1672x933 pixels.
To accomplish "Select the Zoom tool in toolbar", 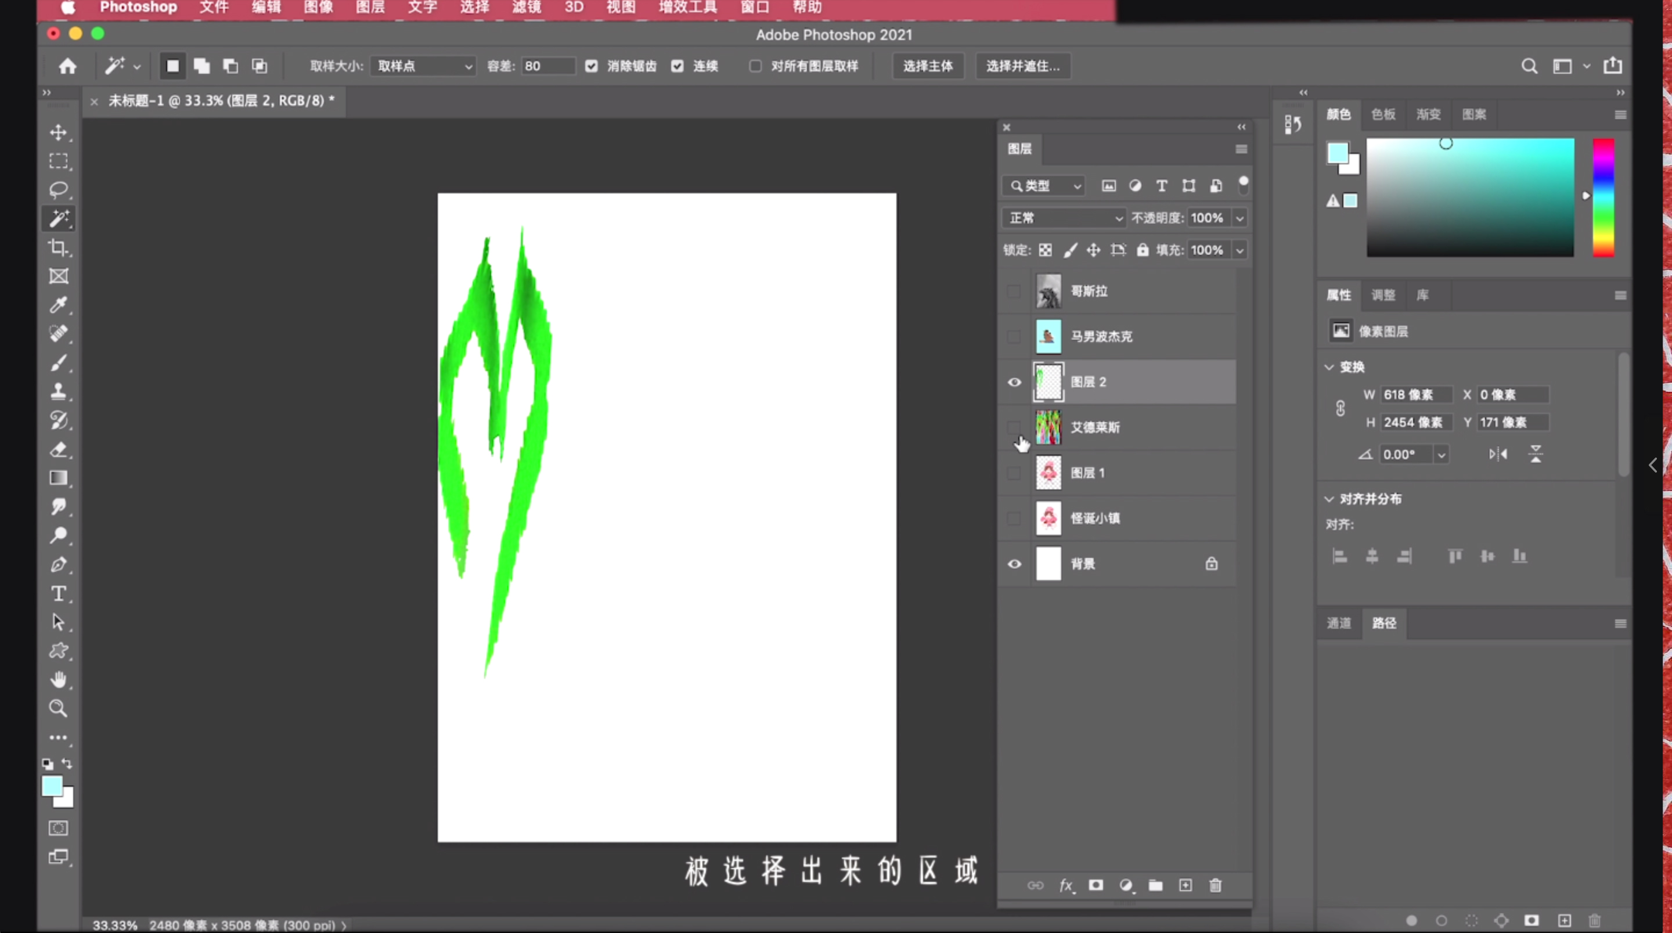I will [59, 708].
